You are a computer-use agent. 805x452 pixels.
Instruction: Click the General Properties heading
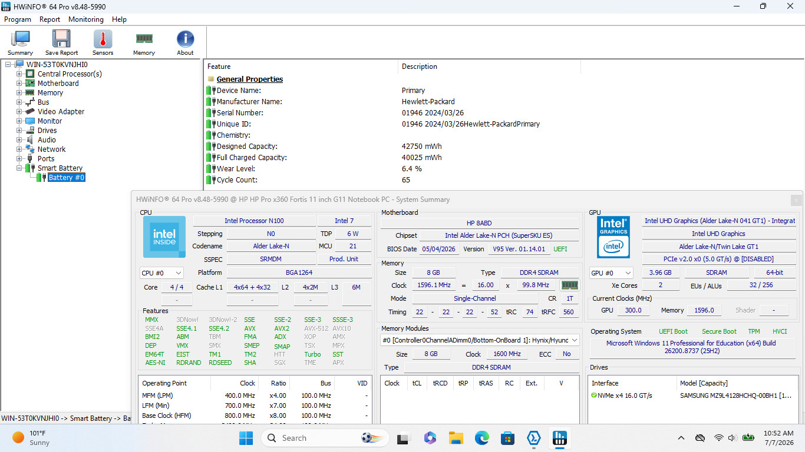tap(250, 79)
